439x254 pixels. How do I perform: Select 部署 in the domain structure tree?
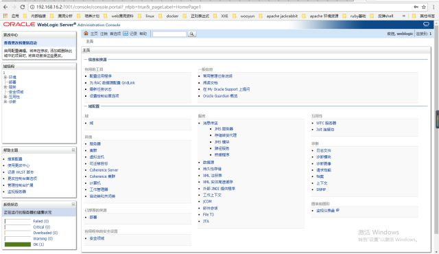click(x=12, y=82)
